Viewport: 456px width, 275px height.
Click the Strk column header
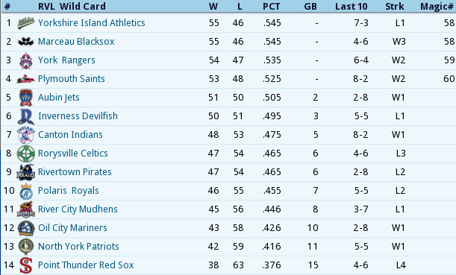click(395, 7)
